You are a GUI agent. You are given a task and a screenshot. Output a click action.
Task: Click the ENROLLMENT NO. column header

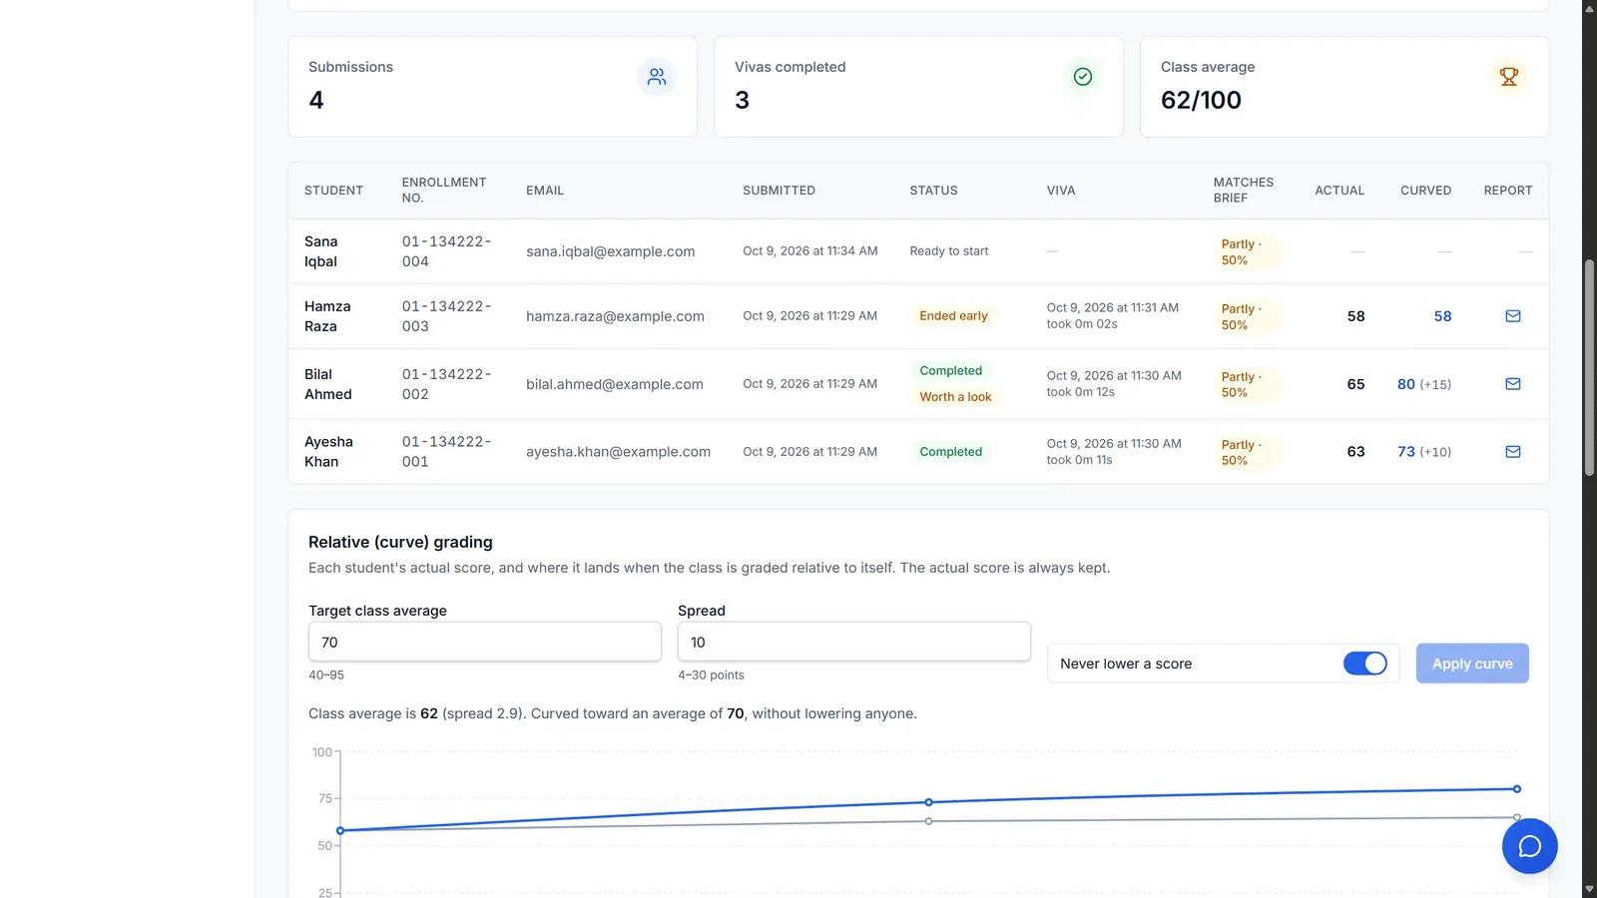coord(444,191)
